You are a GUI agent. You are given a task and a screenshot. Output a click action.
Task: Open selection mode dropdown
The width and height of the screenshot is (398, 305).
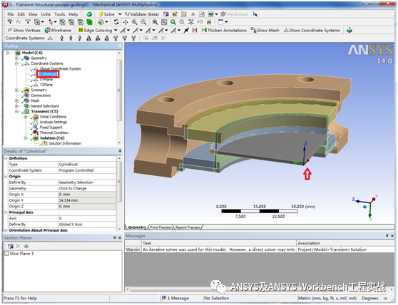(x=56, y=22)
